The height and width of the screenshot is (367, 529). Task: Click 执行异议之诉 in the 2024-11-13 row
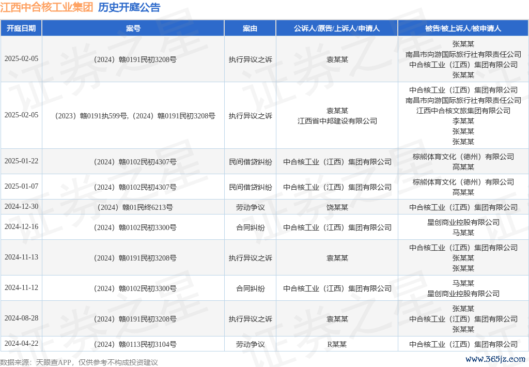click(x=251, y=258)
